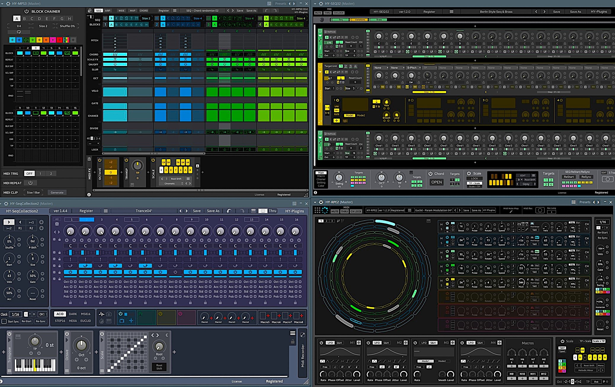Open the HY-SEQ32 hamburger menu
This screenshot has height=387, width=615.
click(451, 12)
